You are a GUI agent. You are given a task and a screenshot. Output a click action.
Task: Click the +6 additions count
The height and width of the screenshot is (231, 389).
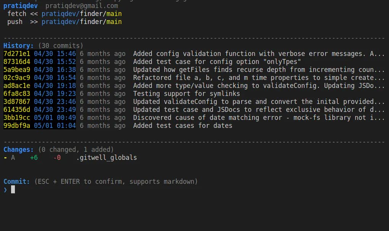pyautogui.click(x=34, y=157)
